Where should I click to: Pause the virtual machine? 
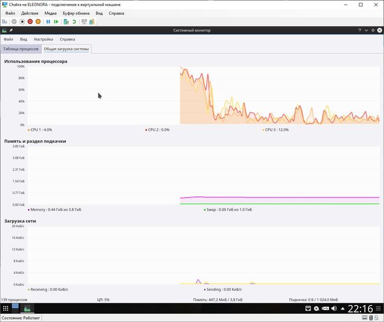click(48, 21)
